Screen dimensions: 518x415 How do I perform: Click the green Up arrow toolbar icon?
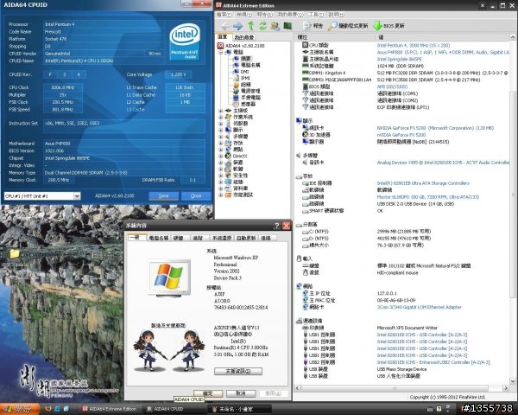251,26
